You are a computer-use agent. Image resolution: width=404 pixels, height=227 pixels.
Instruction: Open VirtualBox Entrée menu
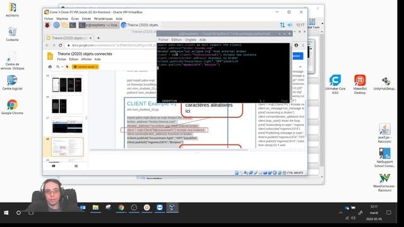[86, 19]
